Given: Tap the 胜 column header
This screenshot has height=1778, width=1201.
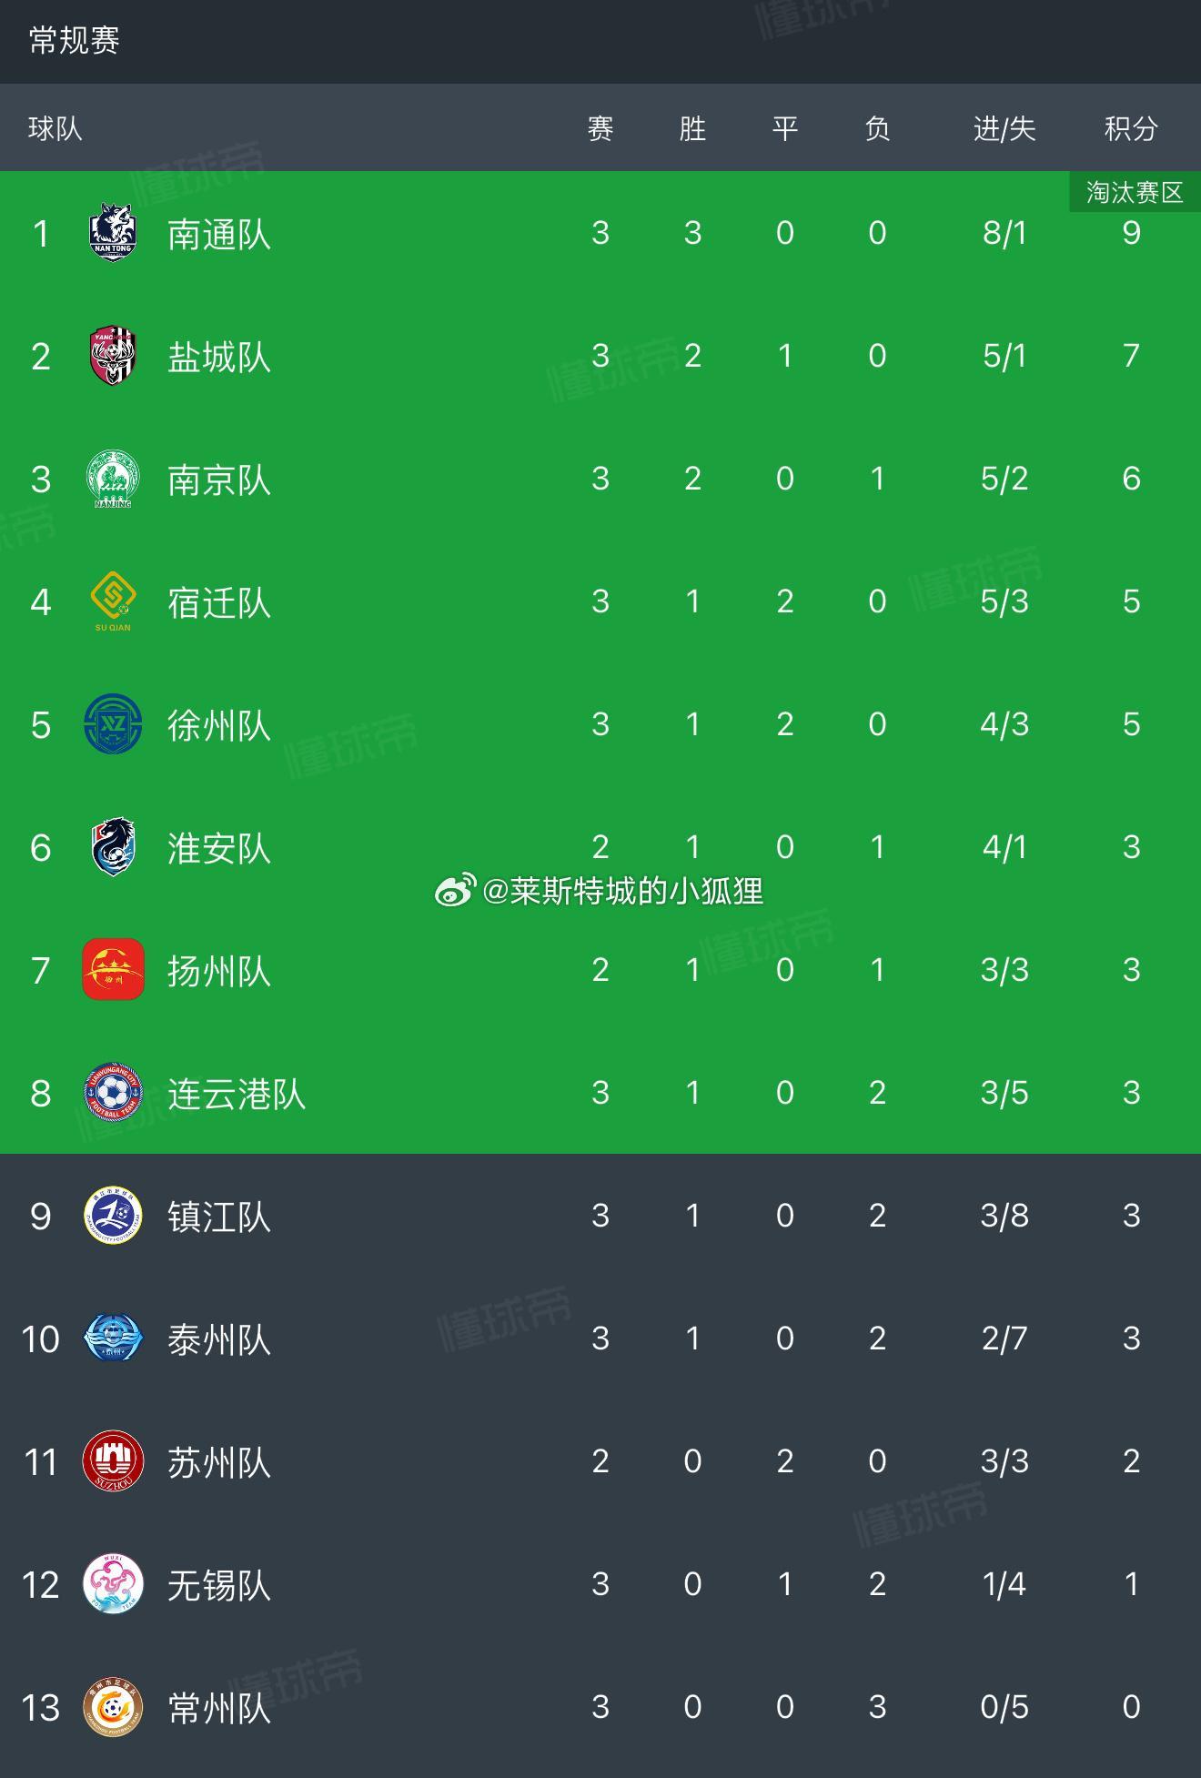Looking at the screenshot, I should tap(692, 128).
